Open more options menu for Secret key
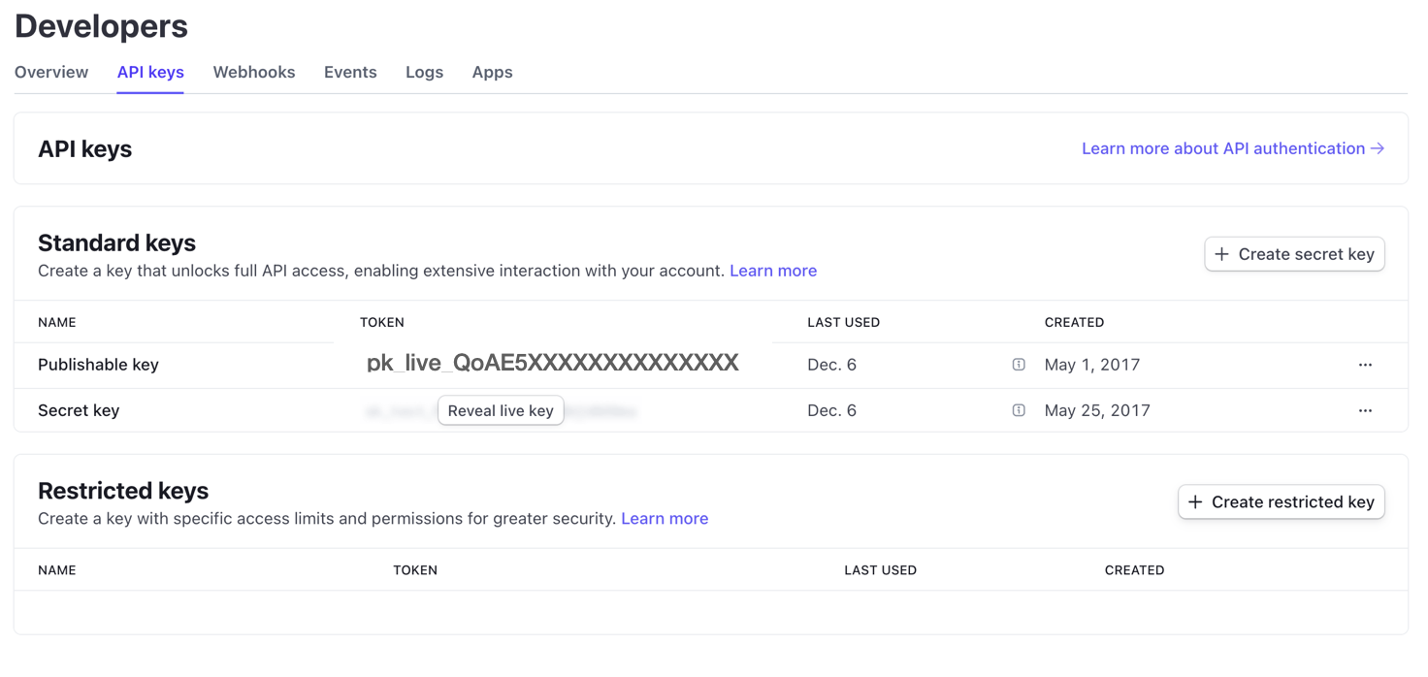 tap(1365, 410)
